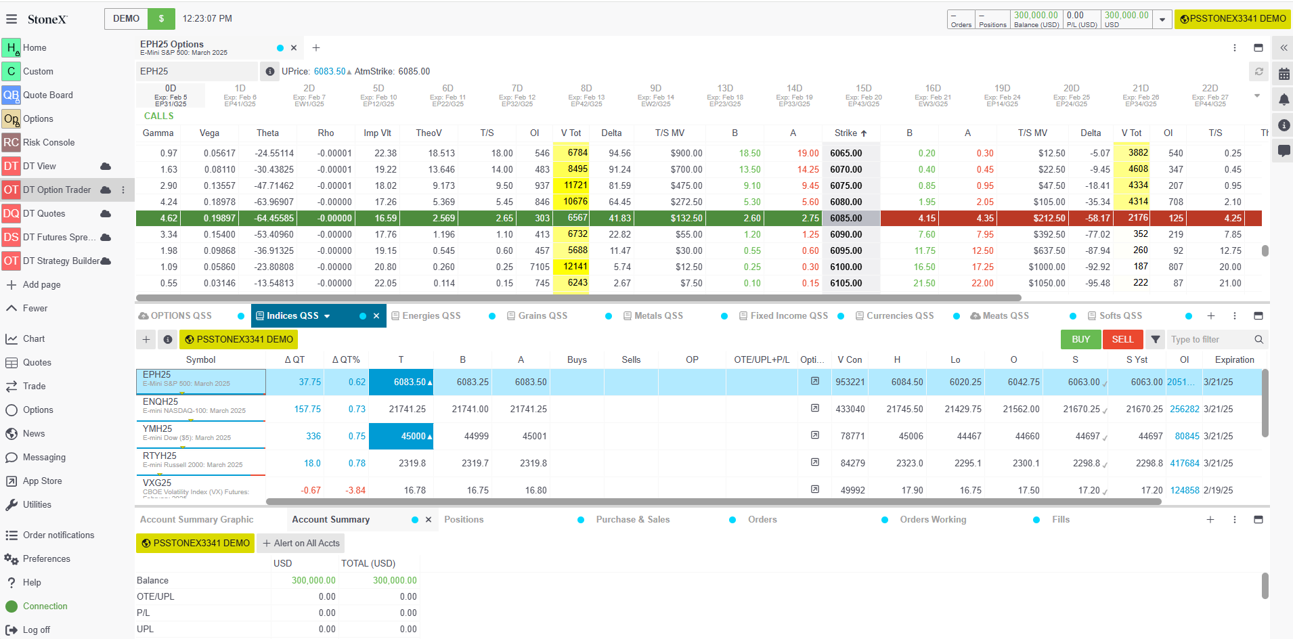Toggle link dot on EPH25 Options tab

coord(280,48)
